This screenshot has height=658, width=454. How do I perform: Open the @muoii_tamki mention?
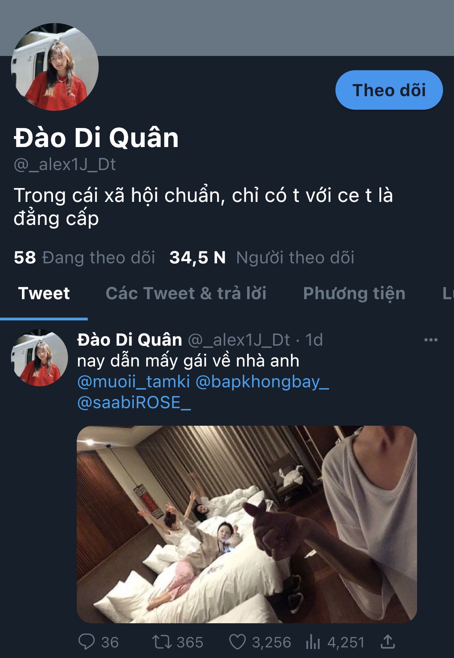coord(134,381)
